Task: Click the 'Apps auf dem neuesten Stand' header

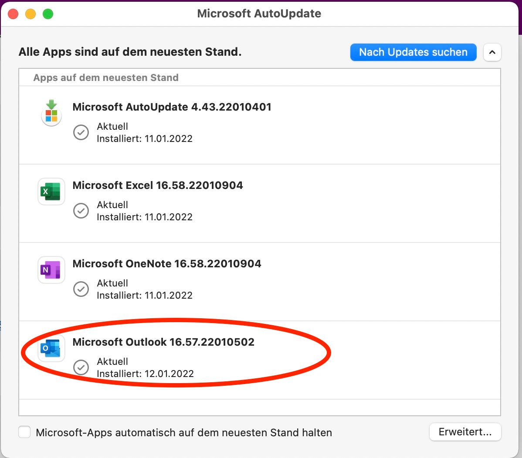Action: (x=106, y=77)
